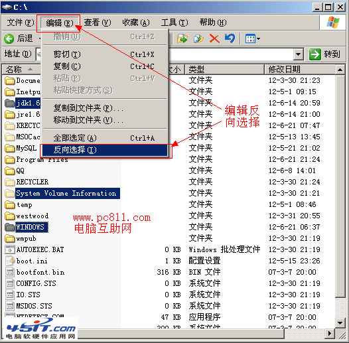The height and width of the screenshot is (343, 349).
Task: Click the MySQL folder icon
Action: (9, 148)
